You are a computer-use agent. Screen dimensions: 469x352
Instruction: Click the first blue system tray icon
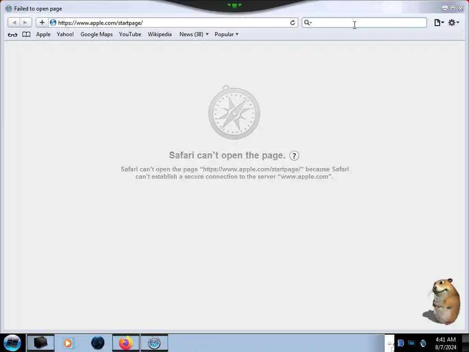401,343
